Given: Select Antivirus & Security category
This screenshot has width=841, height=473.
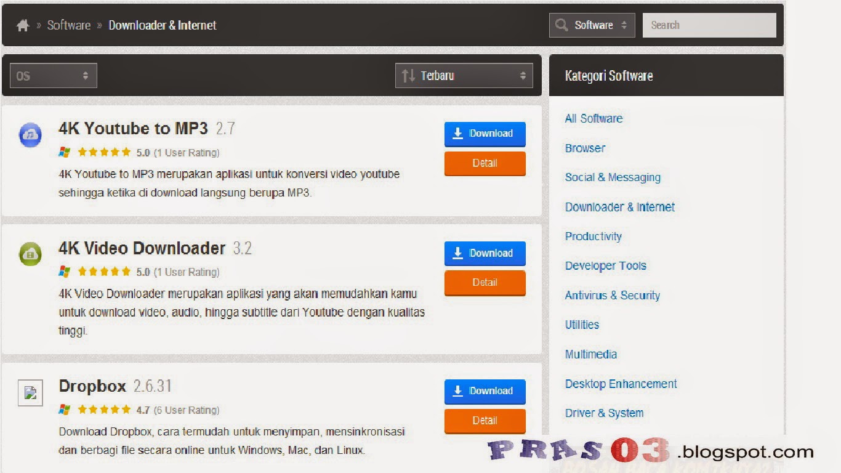Looking at the screenshot, I should pos(613,295).
